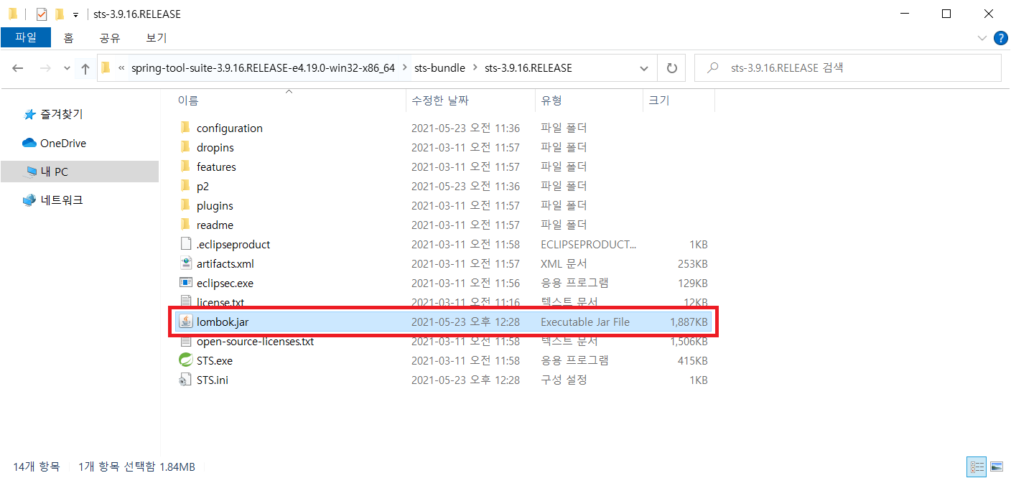This screenshot has width=1011, height=478.
Task: Open the 파일 ribbon tab
Action: pyautogui.click(x=26, y=37)
